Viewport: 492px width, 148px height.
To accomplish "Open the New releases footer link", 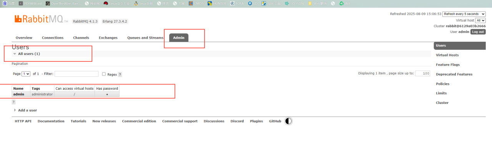I will pos(104,121).
